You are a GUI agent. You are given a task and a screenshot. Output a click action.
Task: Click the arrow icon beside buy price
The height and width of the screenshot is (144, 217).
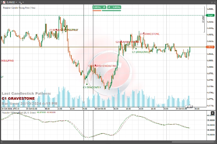[110, 7]
